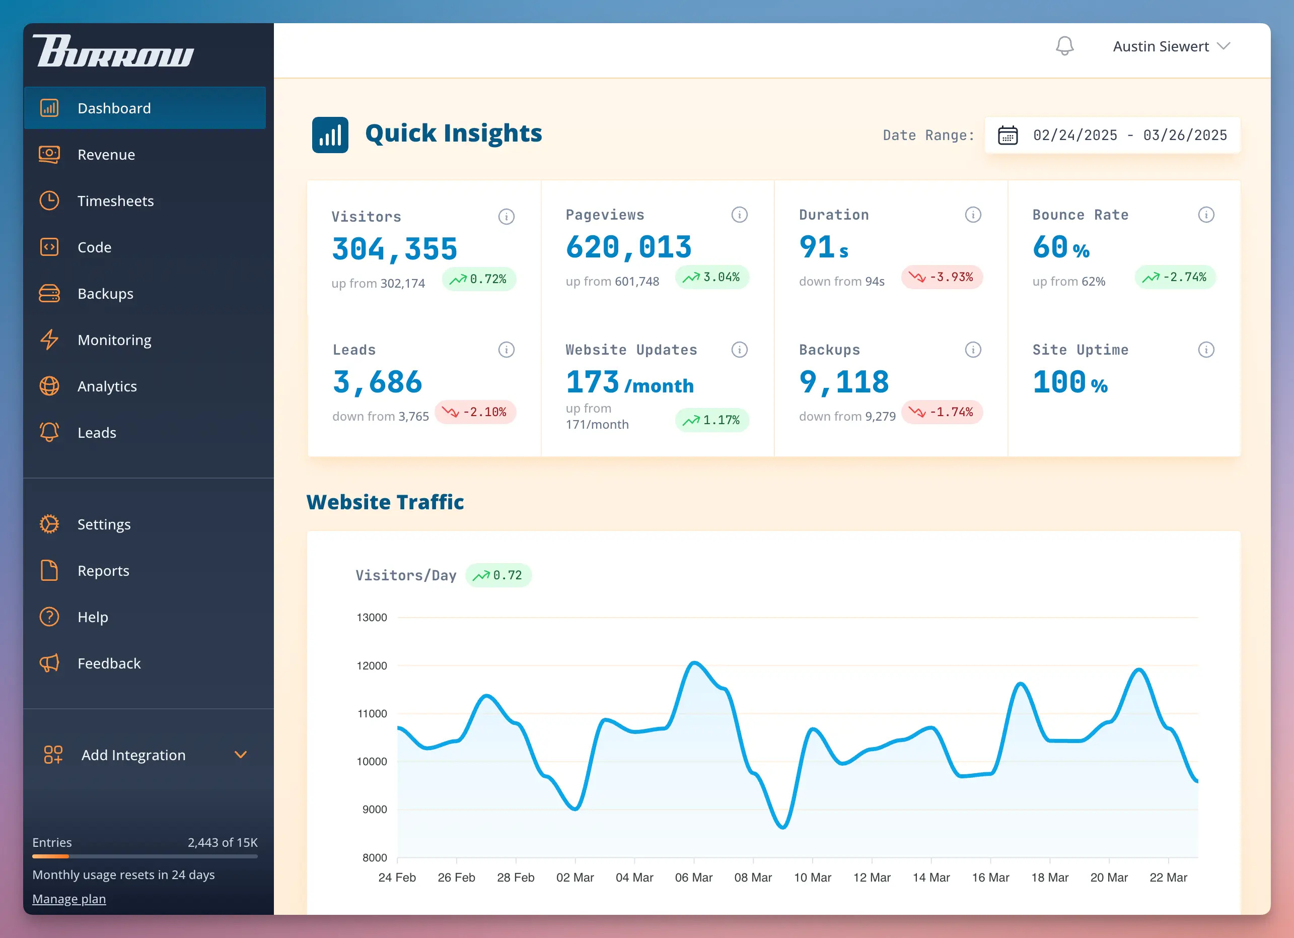Click the 06 Mar chart axis label
Screen dimensions: 1294x938
pyautogui.click(x=693, y=878)
